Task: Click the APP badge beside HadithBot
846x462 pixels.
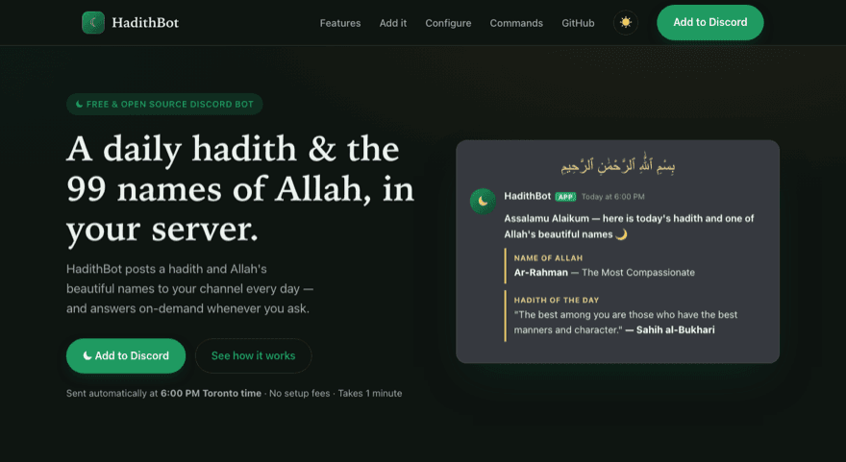Action: tap(565, 197)
